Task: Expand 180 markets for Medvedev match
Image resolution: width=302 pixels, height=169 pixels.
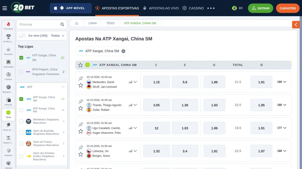Action: 281,82
